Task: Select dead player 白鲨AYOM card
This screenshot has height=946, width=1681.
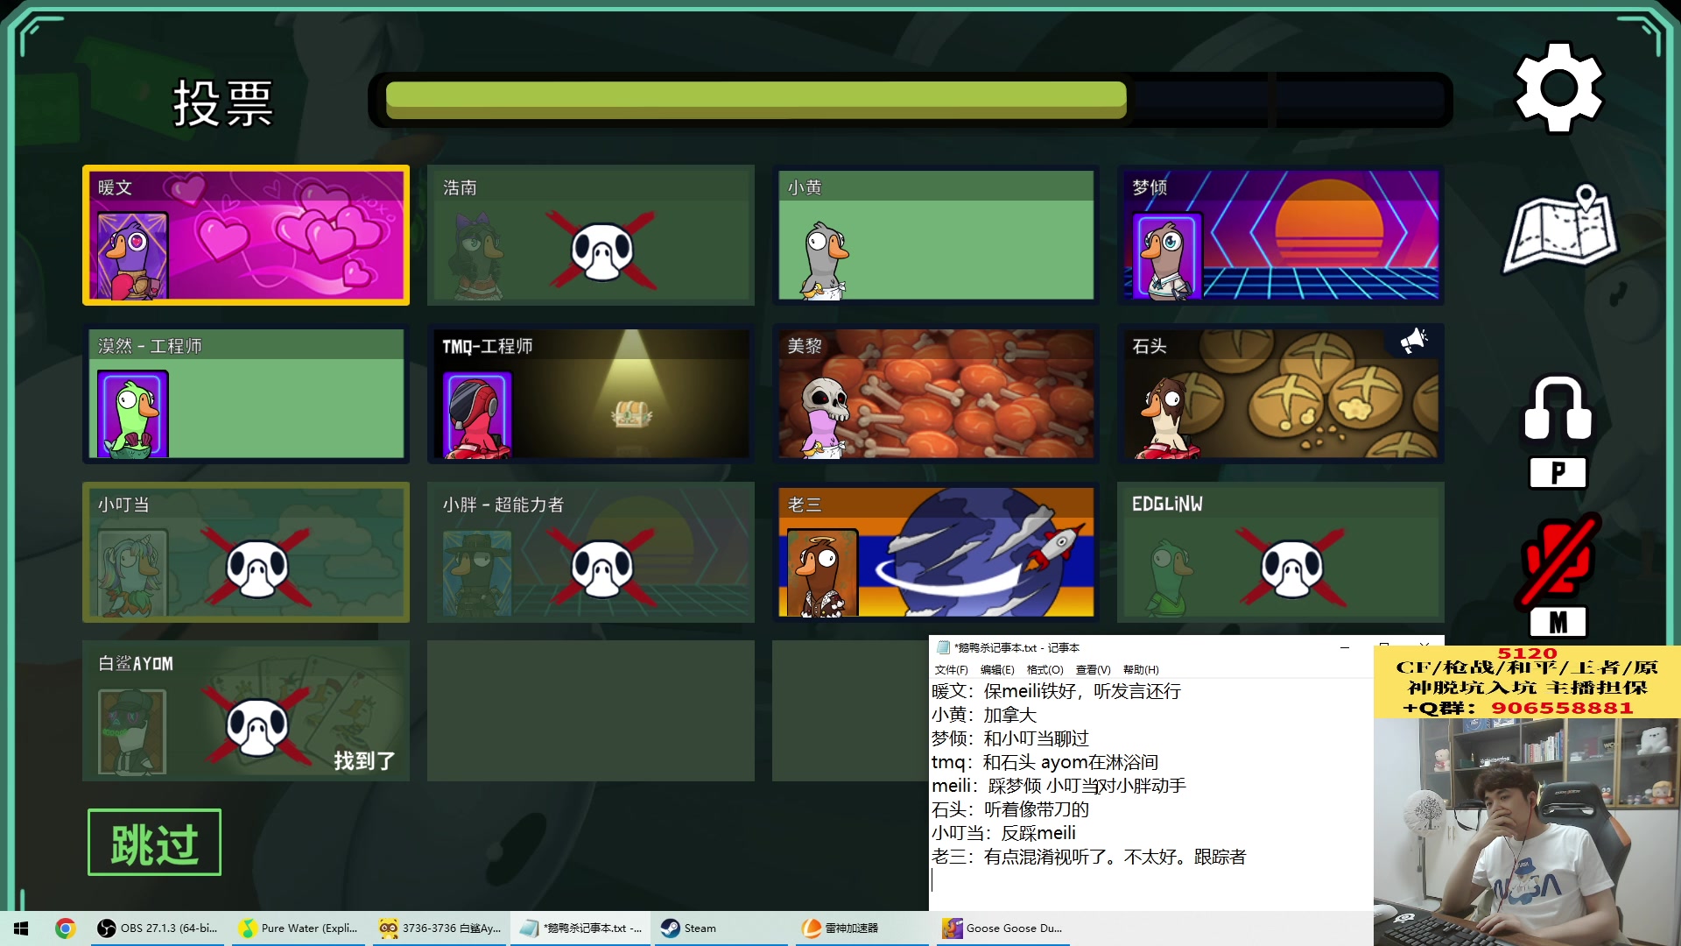Action: point(246,710)
